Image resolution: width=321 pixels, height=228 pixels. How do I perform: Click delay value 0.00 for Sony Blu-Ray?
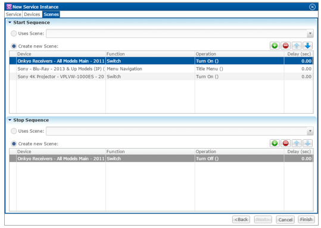(x=299, y=69)
